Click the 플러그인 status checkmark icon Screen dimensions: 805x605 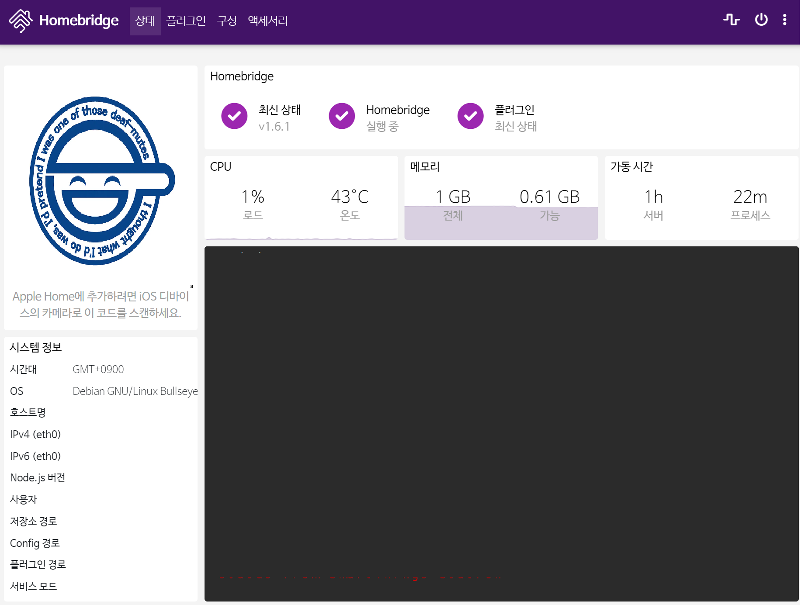470,116
